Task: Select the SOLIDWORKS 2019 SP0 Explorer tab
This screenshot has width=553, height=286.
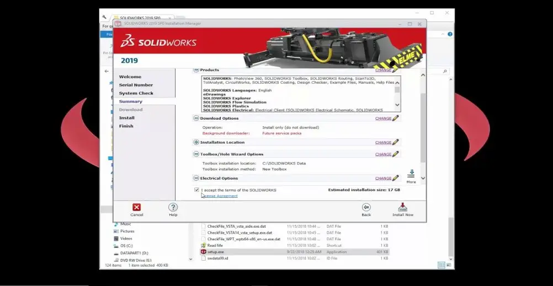Action: point(140,18)
